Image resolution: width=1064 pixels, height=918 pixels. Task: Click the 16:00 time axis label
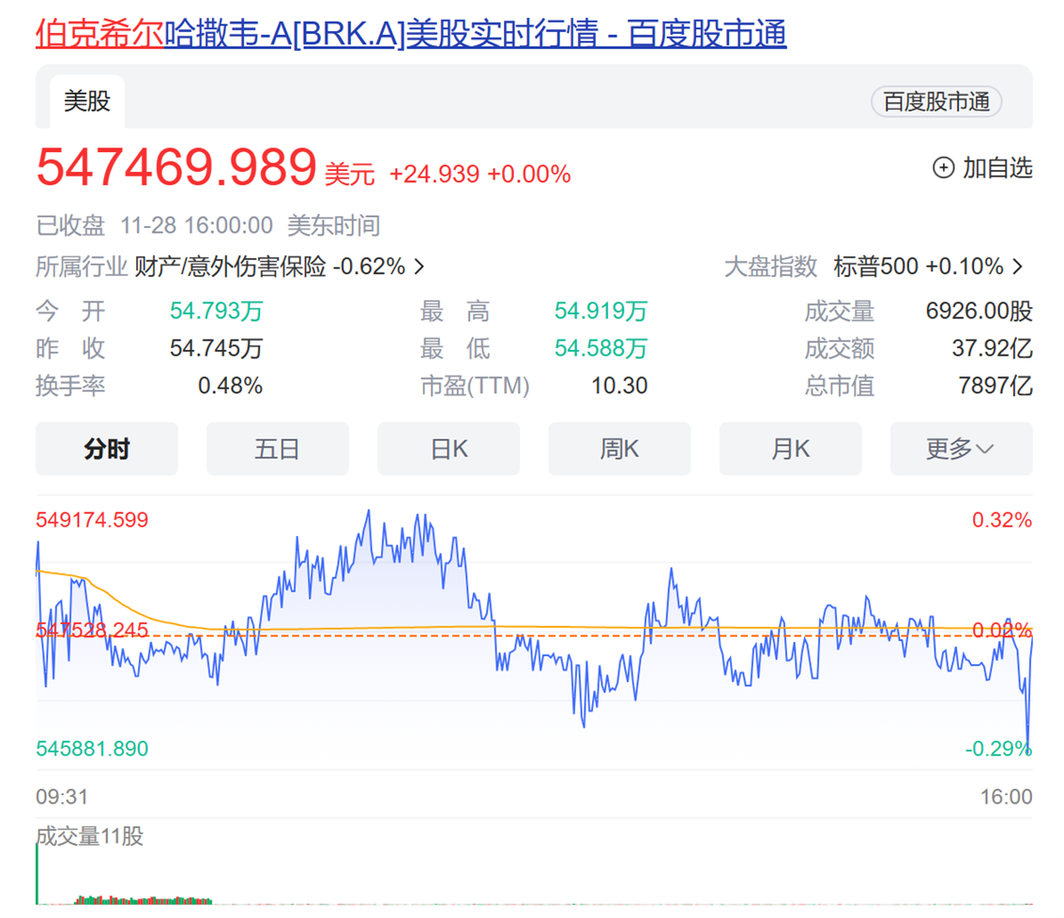coord(1007,797)
